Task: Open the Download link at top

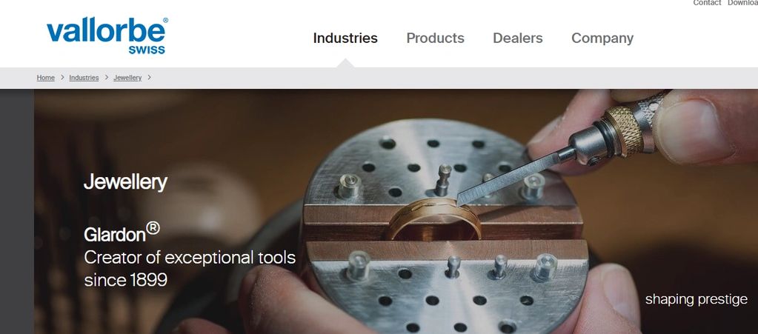Action: pyautogui.click(x=742, y=3)
